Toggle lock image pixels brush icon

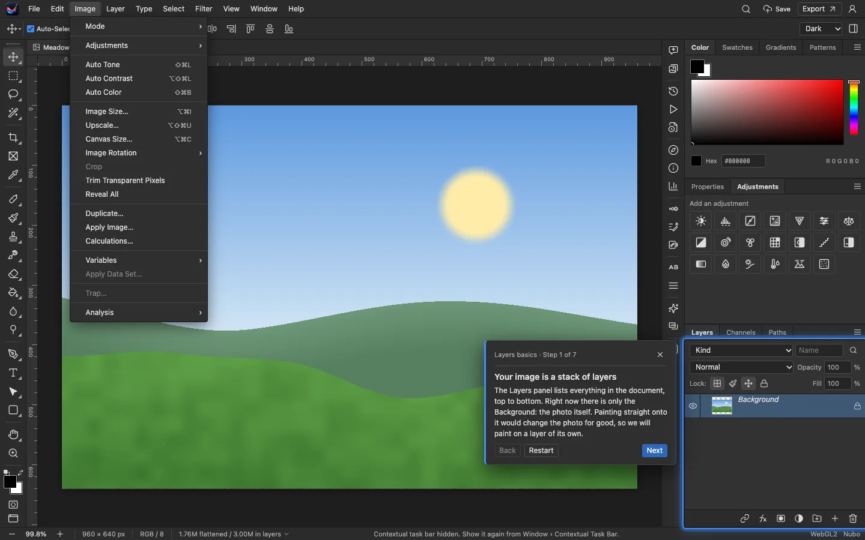pyautogui.click(x=733, y=383)
